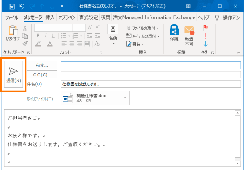Open the フォント dialog launcher
The height and width of the screenshot is (170, 244).
[101, 53]
